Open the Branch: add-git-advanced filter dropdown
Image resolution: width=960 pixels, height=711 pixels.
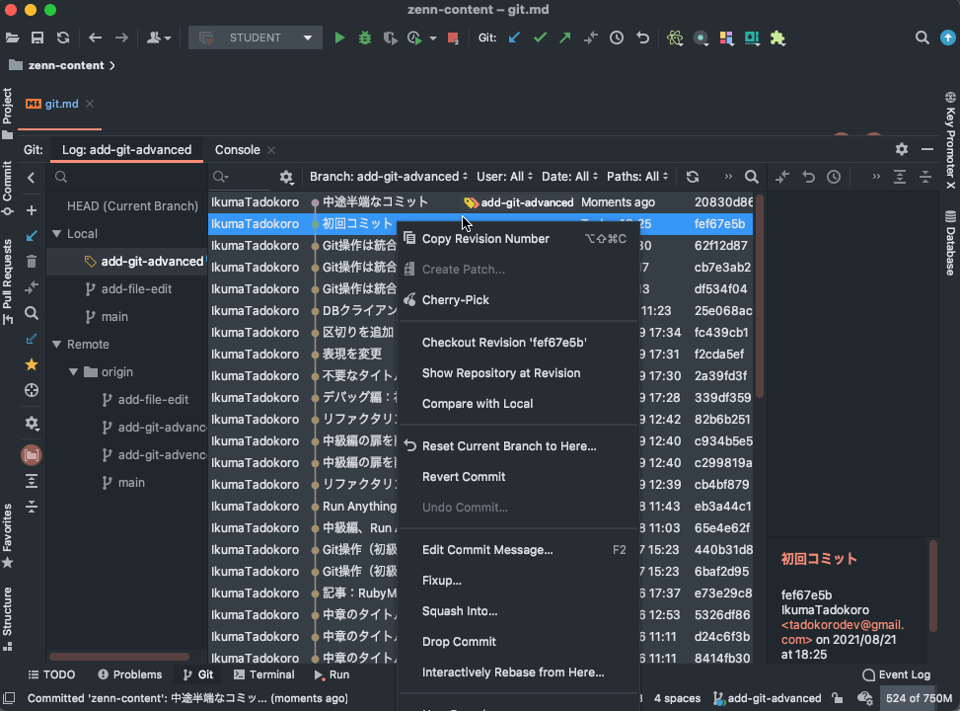pos(387,176)
